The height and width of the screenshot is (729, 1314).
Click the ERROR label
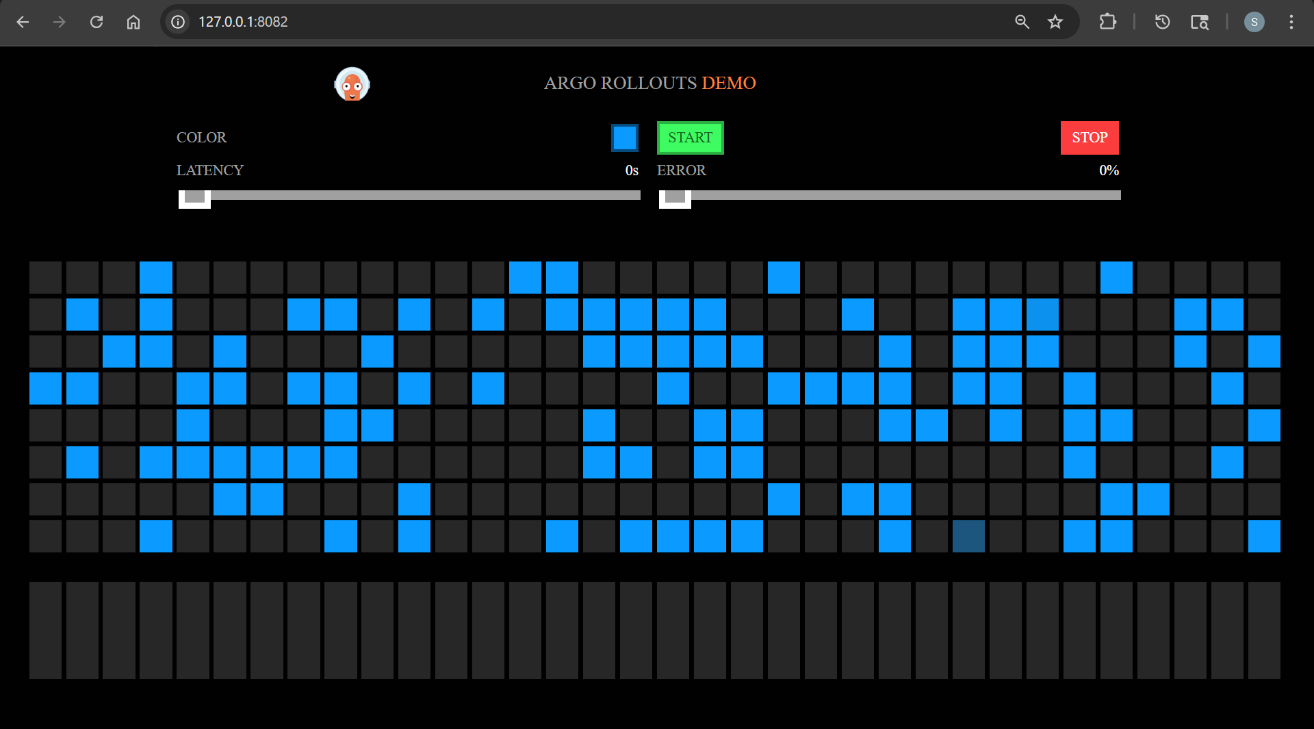[682, 170]
